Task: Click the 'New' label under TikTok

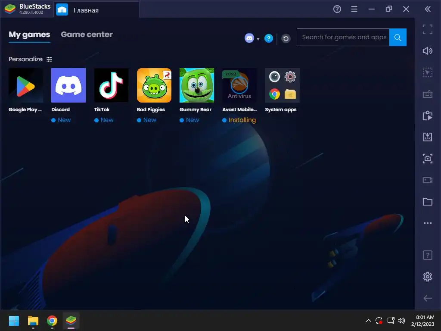Action: pos(107,120)
